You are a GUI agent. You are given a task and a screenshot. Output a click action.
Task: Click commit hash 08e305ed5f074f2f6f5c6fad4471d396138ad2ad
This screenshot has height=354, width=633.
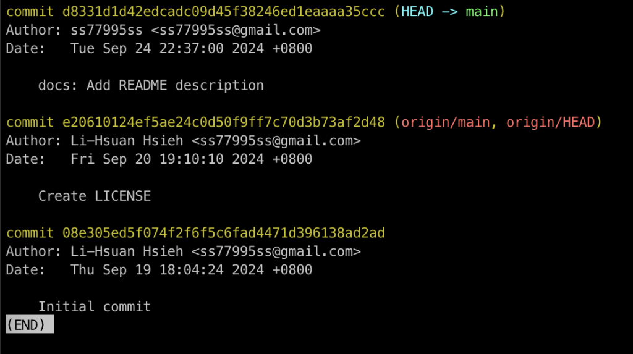224,233
